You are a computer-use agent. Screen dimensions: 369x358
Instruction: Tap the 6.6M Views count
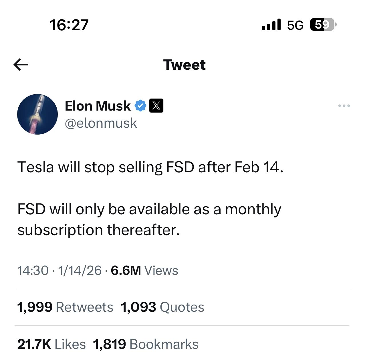[x=144, y=270]
